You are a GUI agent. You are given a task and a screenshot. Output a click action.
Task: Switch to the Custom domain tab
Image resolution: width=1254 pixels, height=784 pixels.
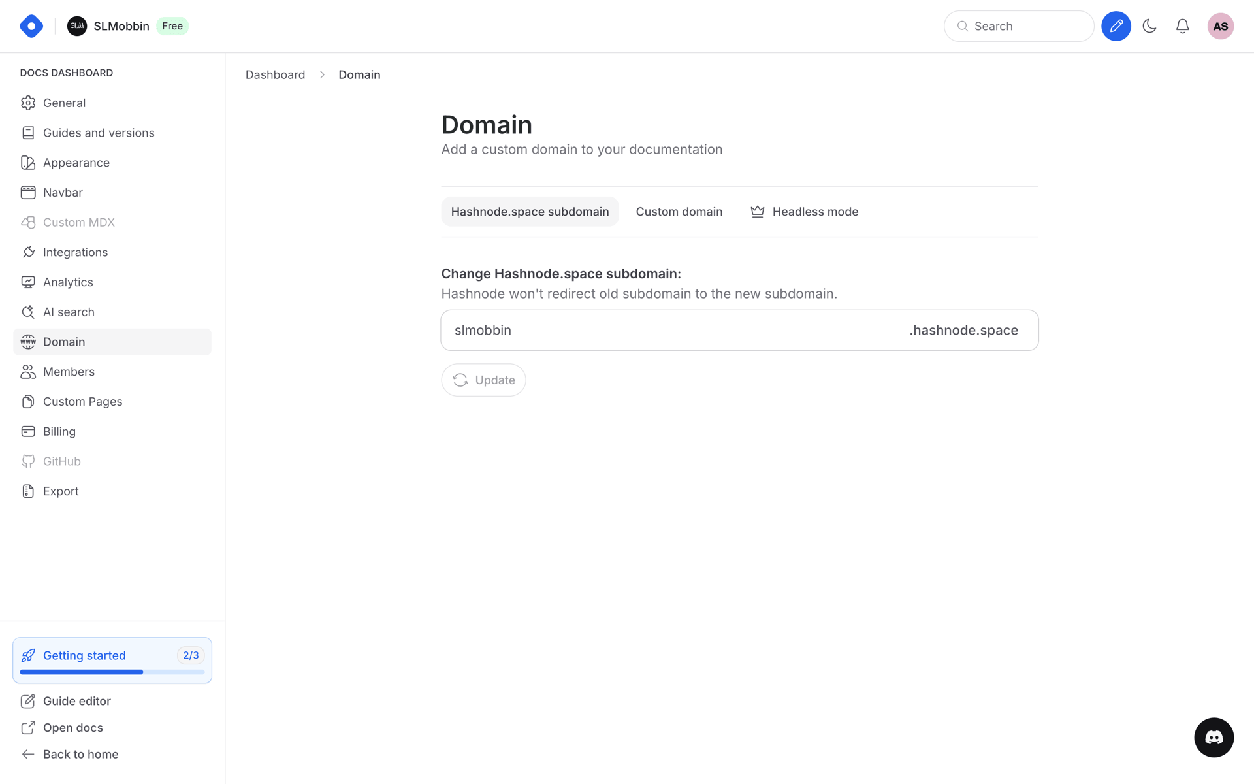click(x=679, y=212)
